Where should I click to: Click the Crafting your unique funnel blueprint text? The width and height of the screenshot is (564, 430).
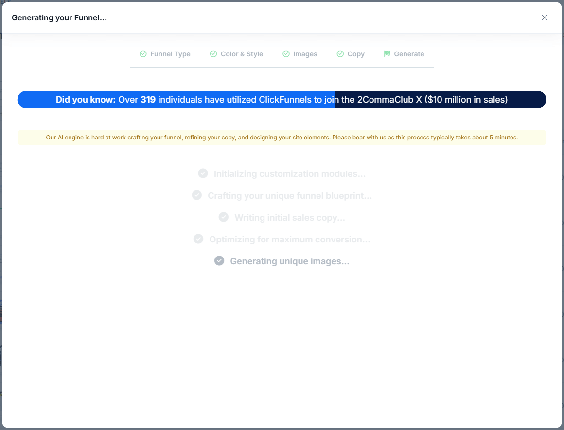[x=290, y=196]
